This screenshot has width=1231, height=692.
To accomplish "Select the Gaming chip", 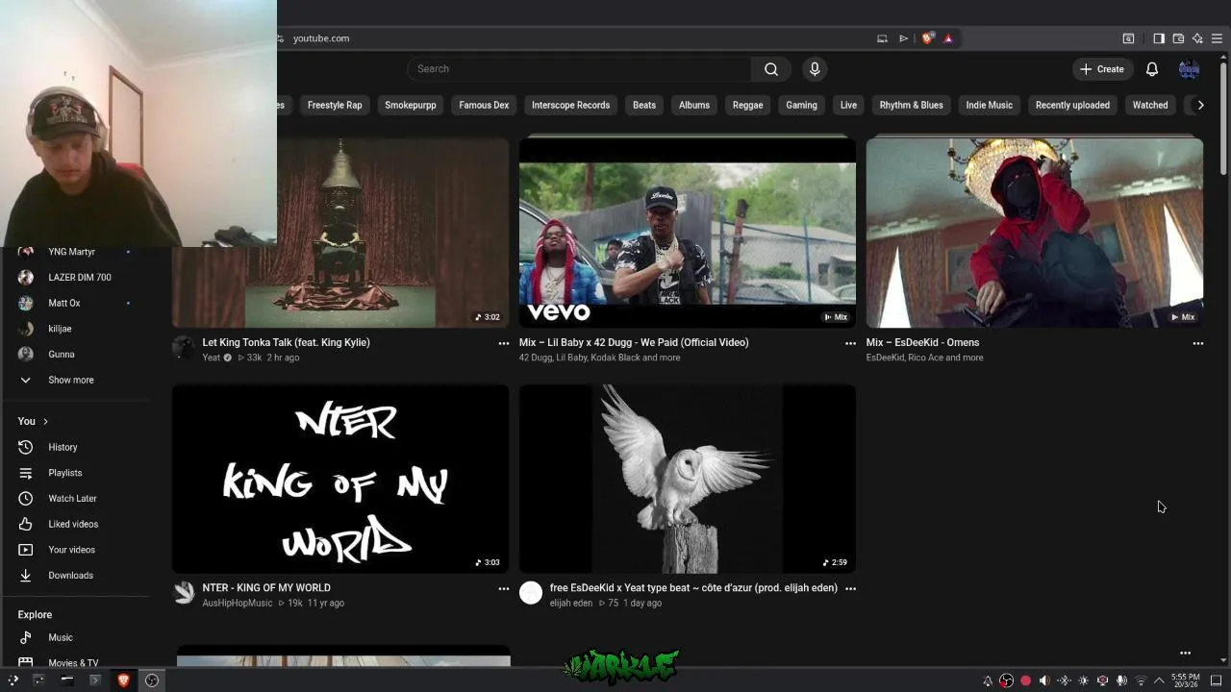I will coord(801,105).
